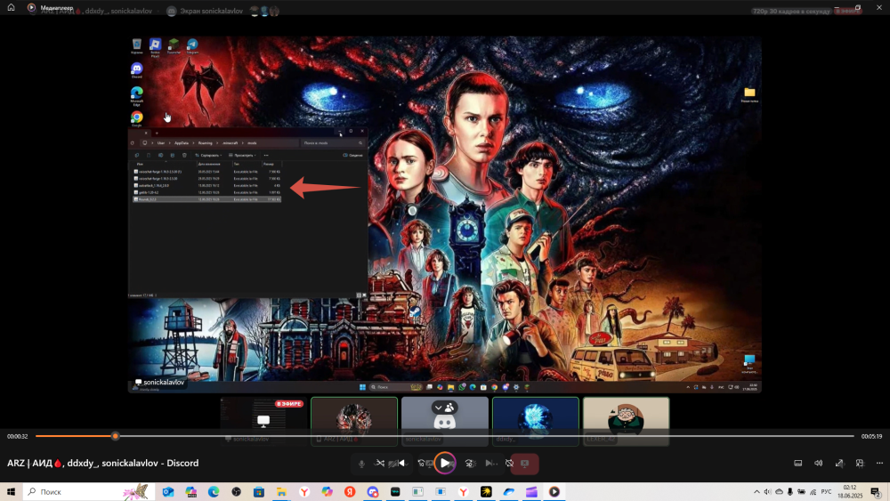
Task: Click the elapsed time 00:00:32
Action: pyautogui.click(x=18, y=436)
